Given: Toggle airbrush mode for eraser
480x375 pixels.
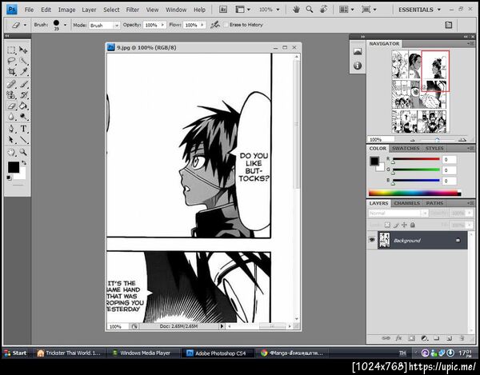Looking at the screenshot, I should click(x=215, y=25).
